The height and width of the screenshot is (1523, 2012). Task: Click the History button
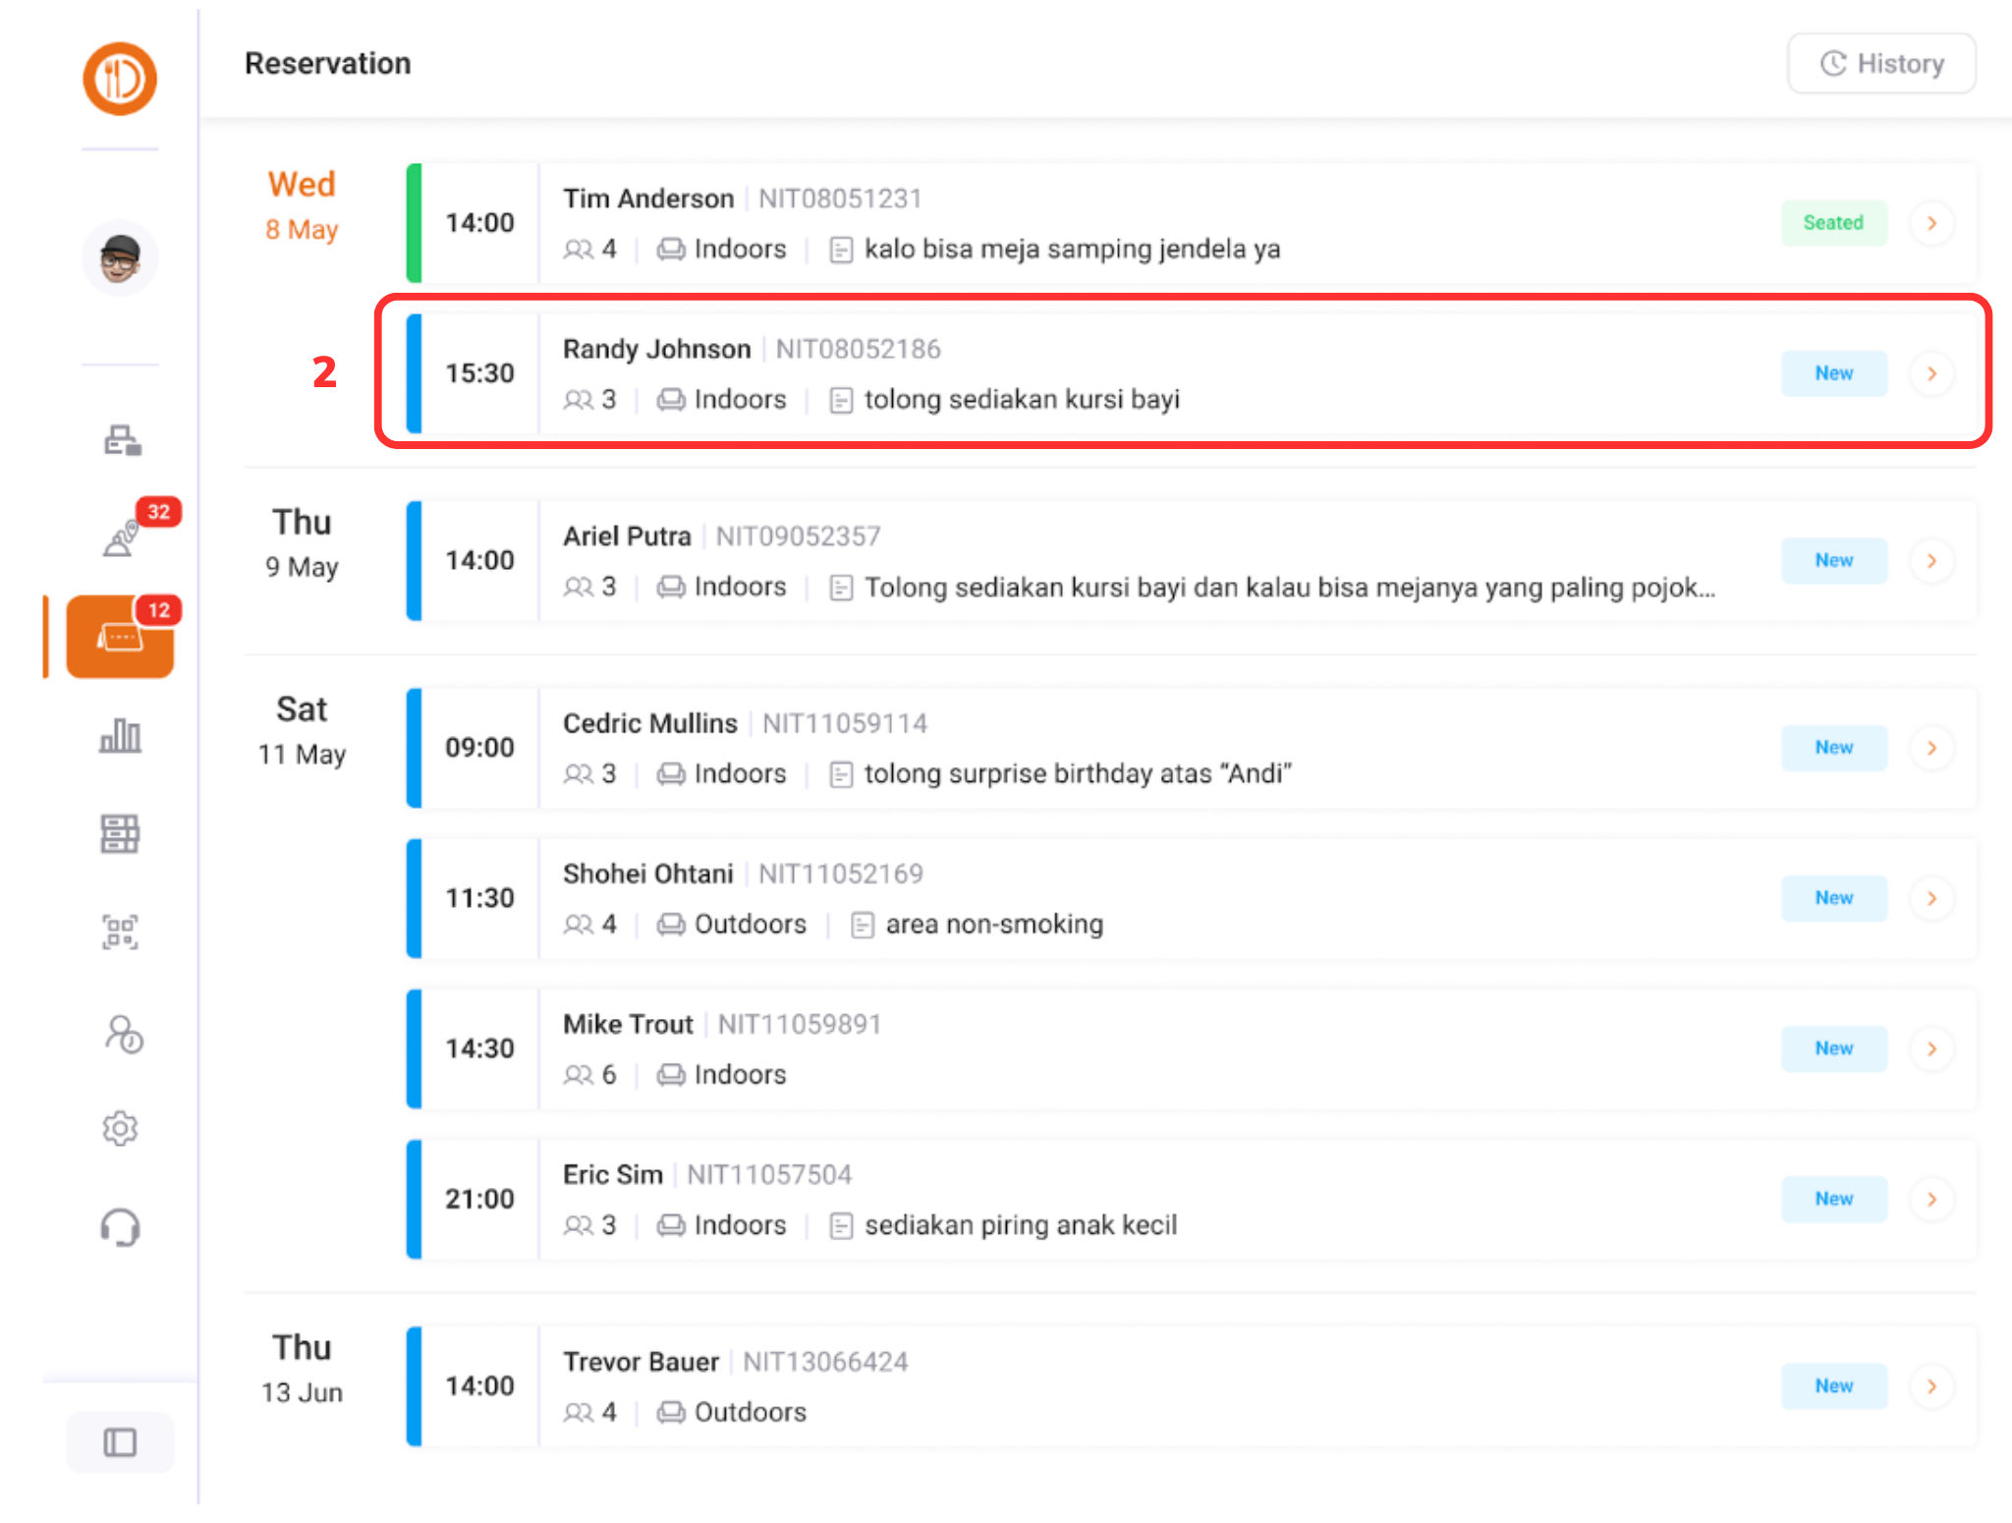click(x=1881, y=64)
